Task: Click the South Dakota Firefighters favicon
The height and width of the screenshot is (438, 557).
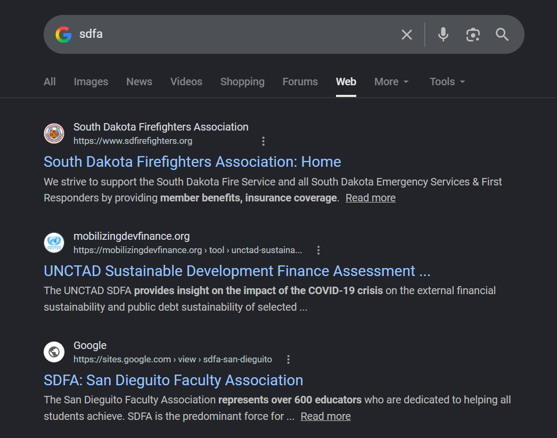Action: click(x=54, y=134)
